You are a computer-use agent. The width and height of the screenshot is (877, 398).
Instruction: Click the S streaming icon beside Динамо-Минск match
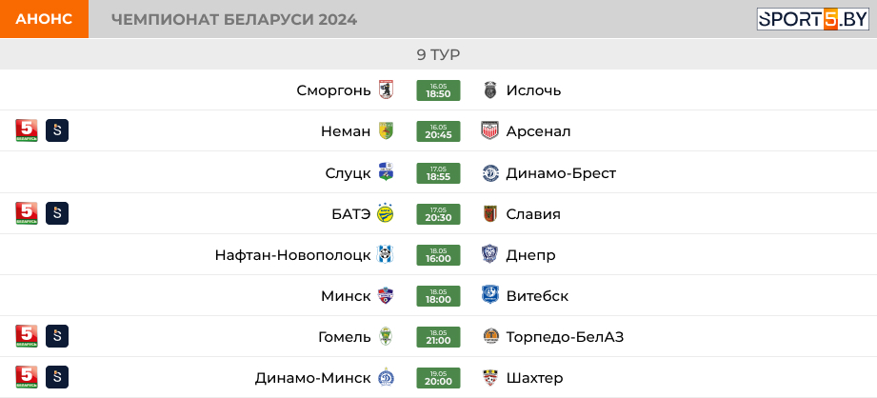tap(57, 377)
